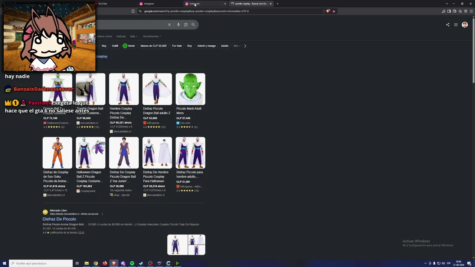The image size is (475, 267).
Task: Click the Windows taskbar search box
Action: tap(41, 263)
